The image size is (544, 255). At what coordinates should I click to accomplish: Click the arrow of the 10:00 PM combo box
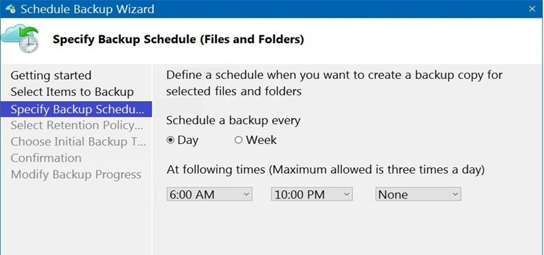pos(346,194)
